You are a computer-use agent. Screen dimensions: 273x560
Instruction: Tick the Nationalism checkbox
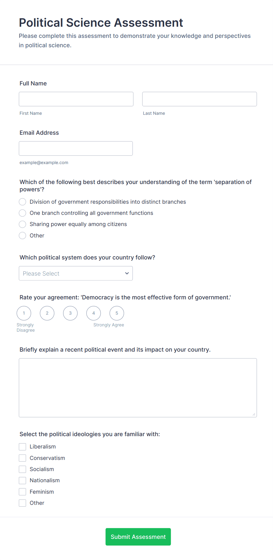point(22,480)
